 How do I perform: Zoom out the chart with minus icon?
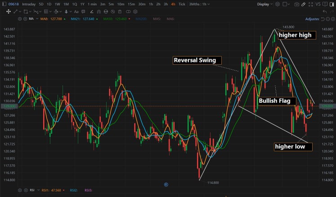point(327,19)
